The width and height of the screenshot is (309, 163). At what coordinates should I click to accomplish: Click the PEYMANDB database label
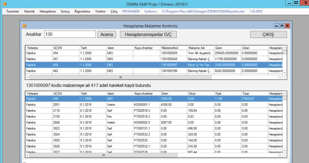pyautogui.click(x=131, y=11)
